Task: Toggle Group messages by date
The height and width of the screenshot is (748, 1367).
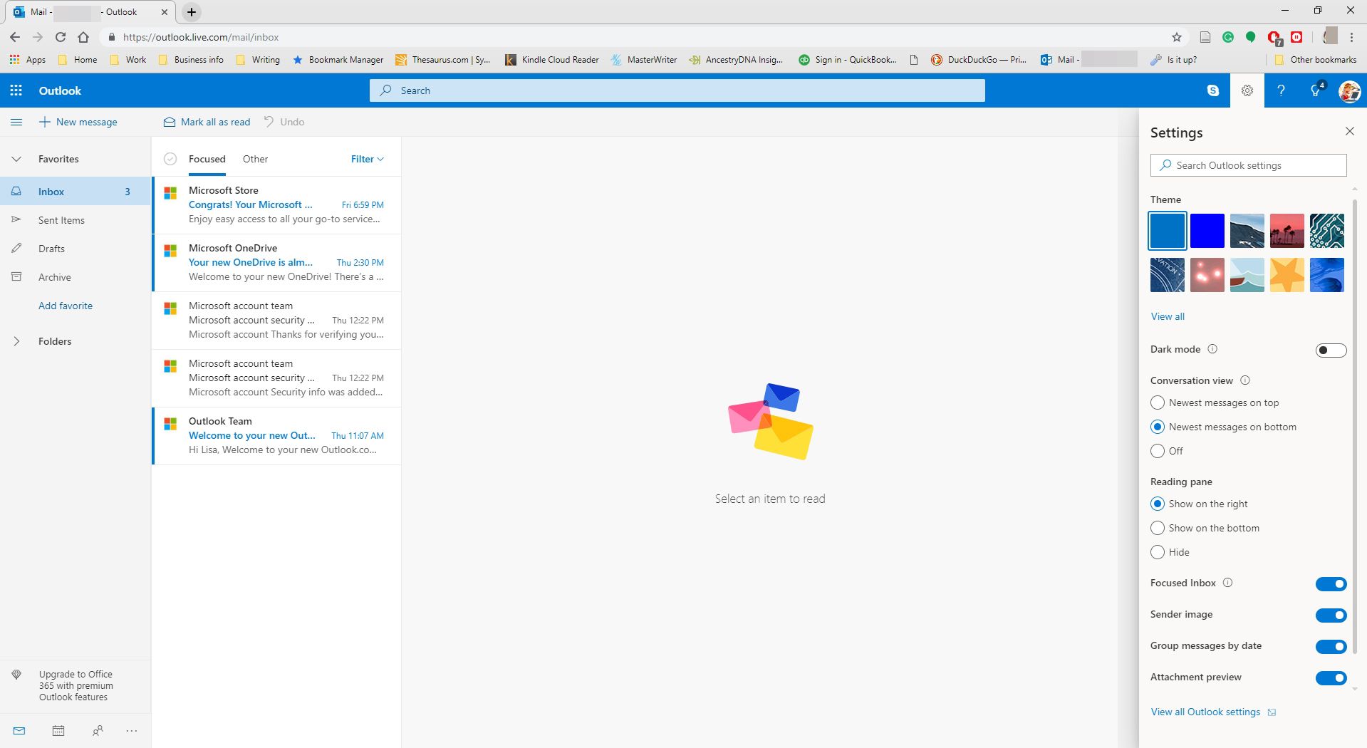Action: coord(1331,647)
